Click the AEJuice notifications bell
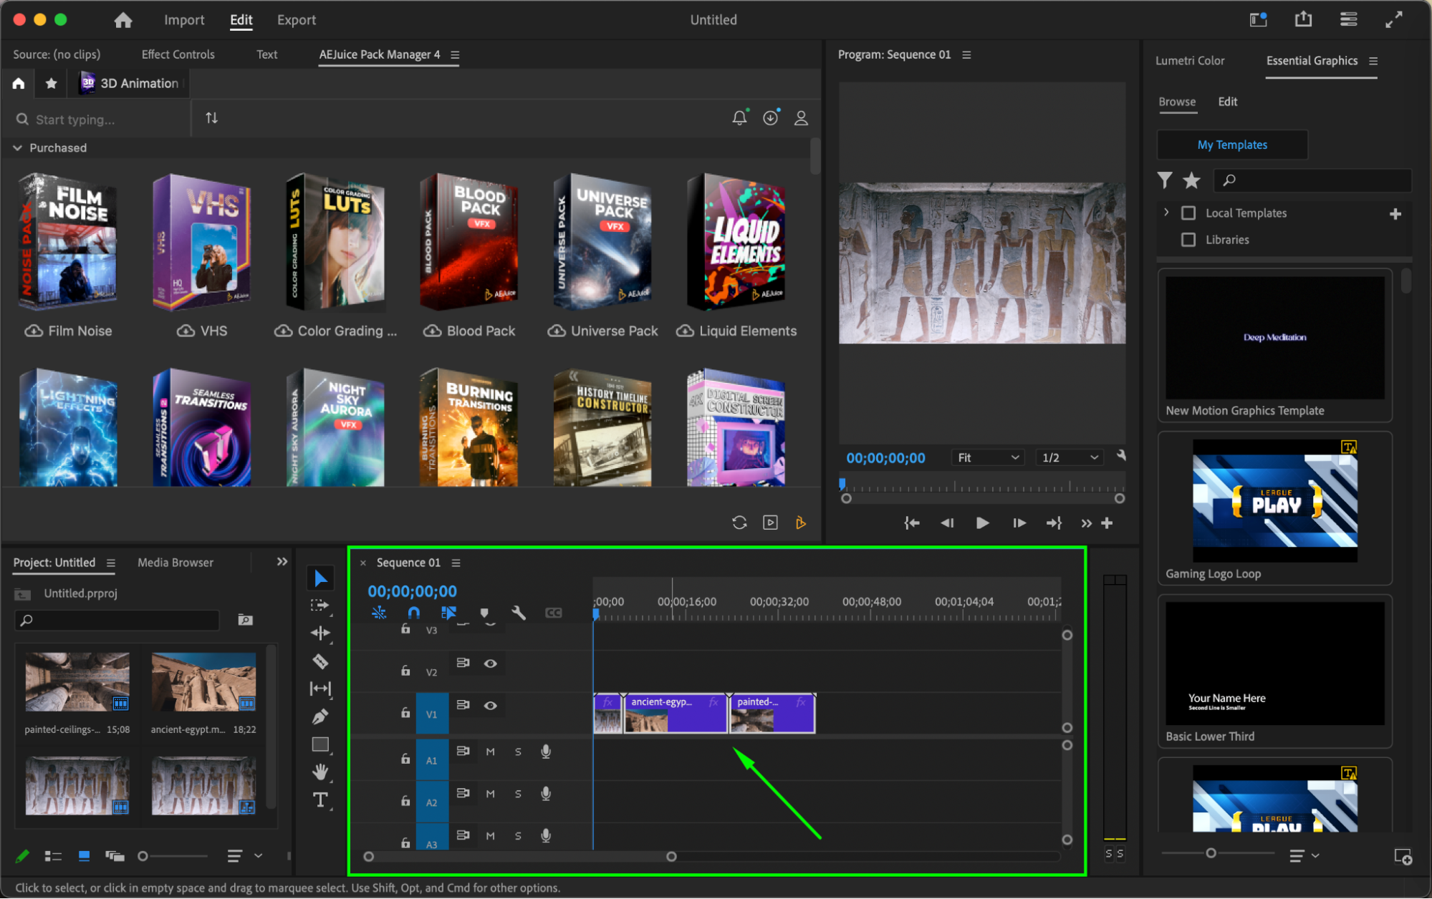The image size is (1432, 899). 739,118
